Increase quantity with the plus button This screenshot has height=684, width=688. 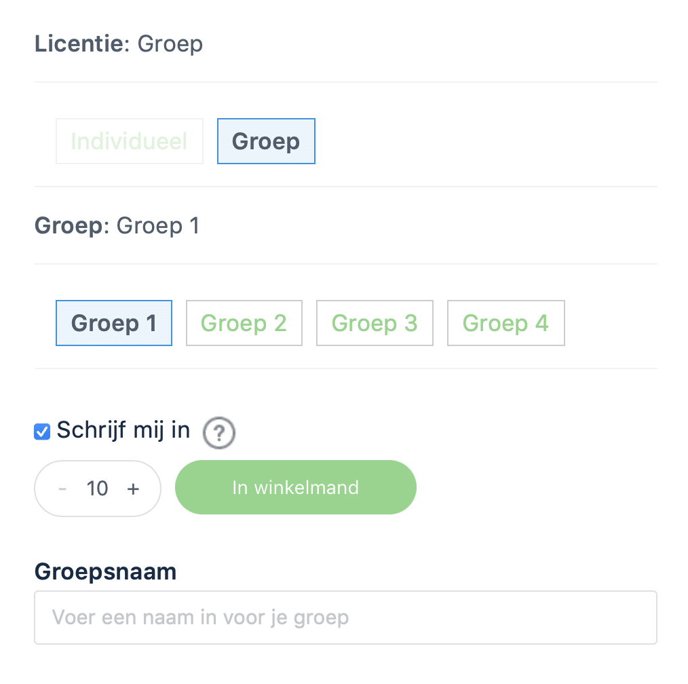click(x=133, y=489)
